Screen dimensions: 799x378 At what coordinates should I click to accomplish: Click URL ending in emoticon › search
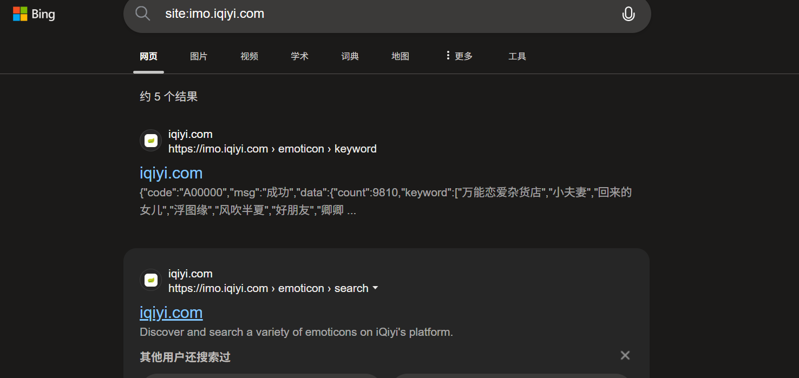(268, 288)
